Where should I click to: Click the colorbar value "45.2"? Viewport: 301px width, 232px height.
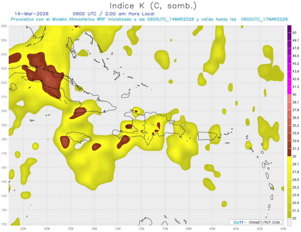click(x=296, y=64)
